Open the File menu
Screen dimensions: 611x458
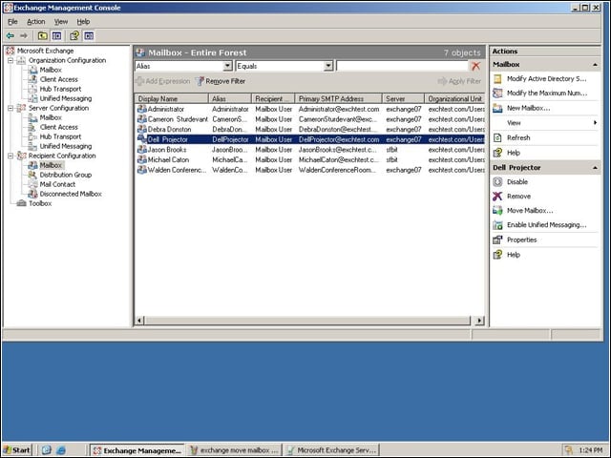[x=12, y=22]
